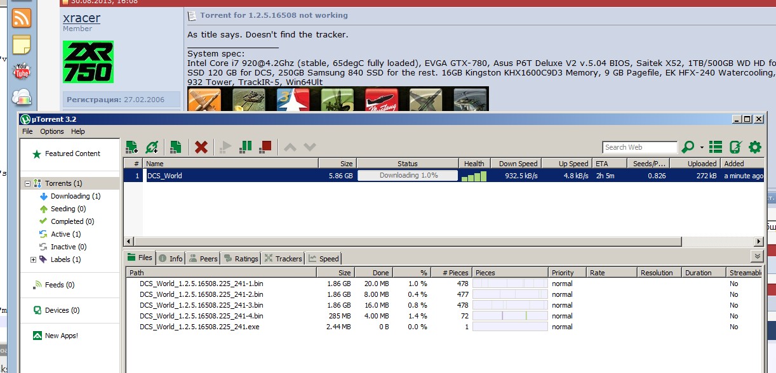Click the Start Torrent play icon
The width and height of the screenshot is (776, 373).
tap(225, 147)
